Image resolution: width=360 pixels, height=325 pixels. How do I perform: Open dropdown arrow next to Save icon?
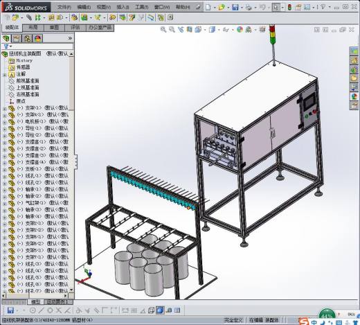click(242, 8)
